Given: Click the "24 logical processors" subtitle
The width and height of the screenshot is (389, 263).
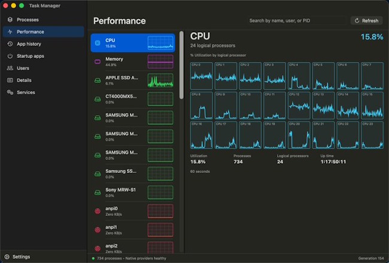Looking at the screenshot, I should point(212,45).
